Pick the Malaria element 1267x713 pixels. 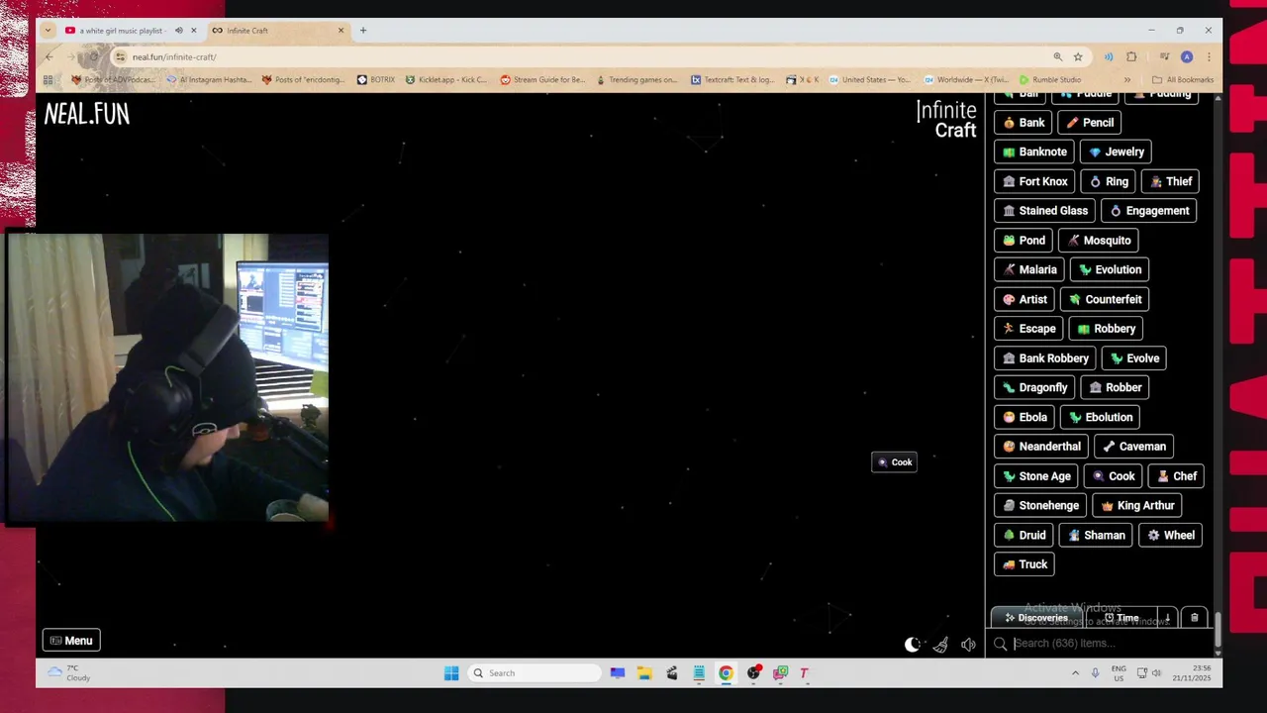pos(1029,270)
